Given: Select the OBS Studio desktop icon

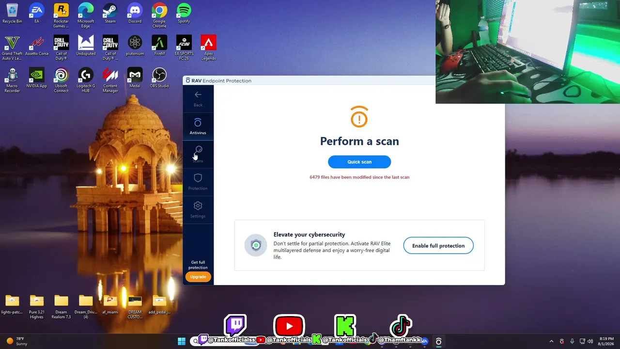Looking at the screenshot, I should point(159,79).
